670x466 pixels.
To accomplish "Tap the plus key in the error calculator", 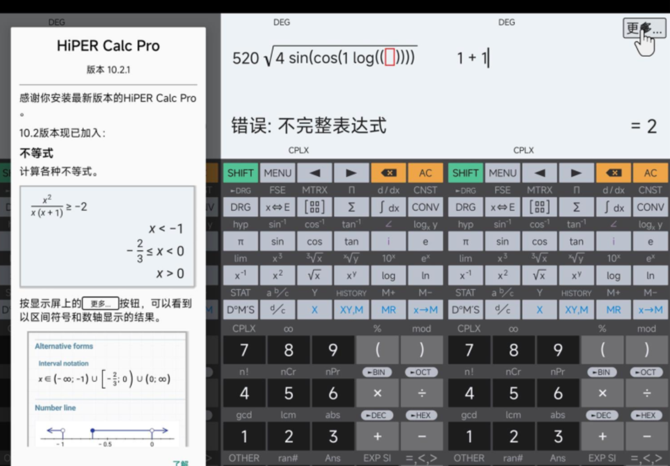I will pos(377,436).
